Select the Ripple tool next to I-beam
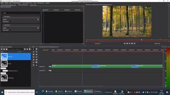 point(37,52)
